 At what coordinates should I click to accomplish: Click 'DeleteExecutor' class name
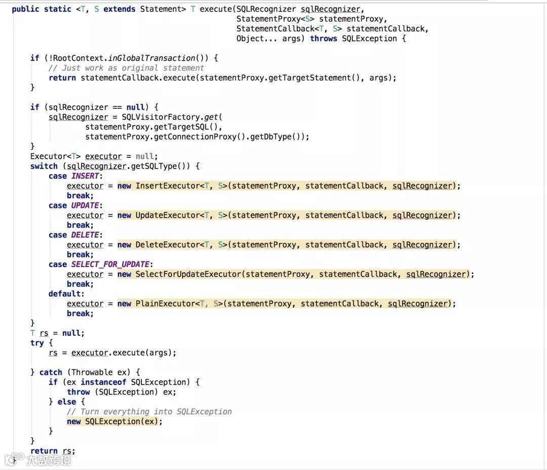click(168, 244)
